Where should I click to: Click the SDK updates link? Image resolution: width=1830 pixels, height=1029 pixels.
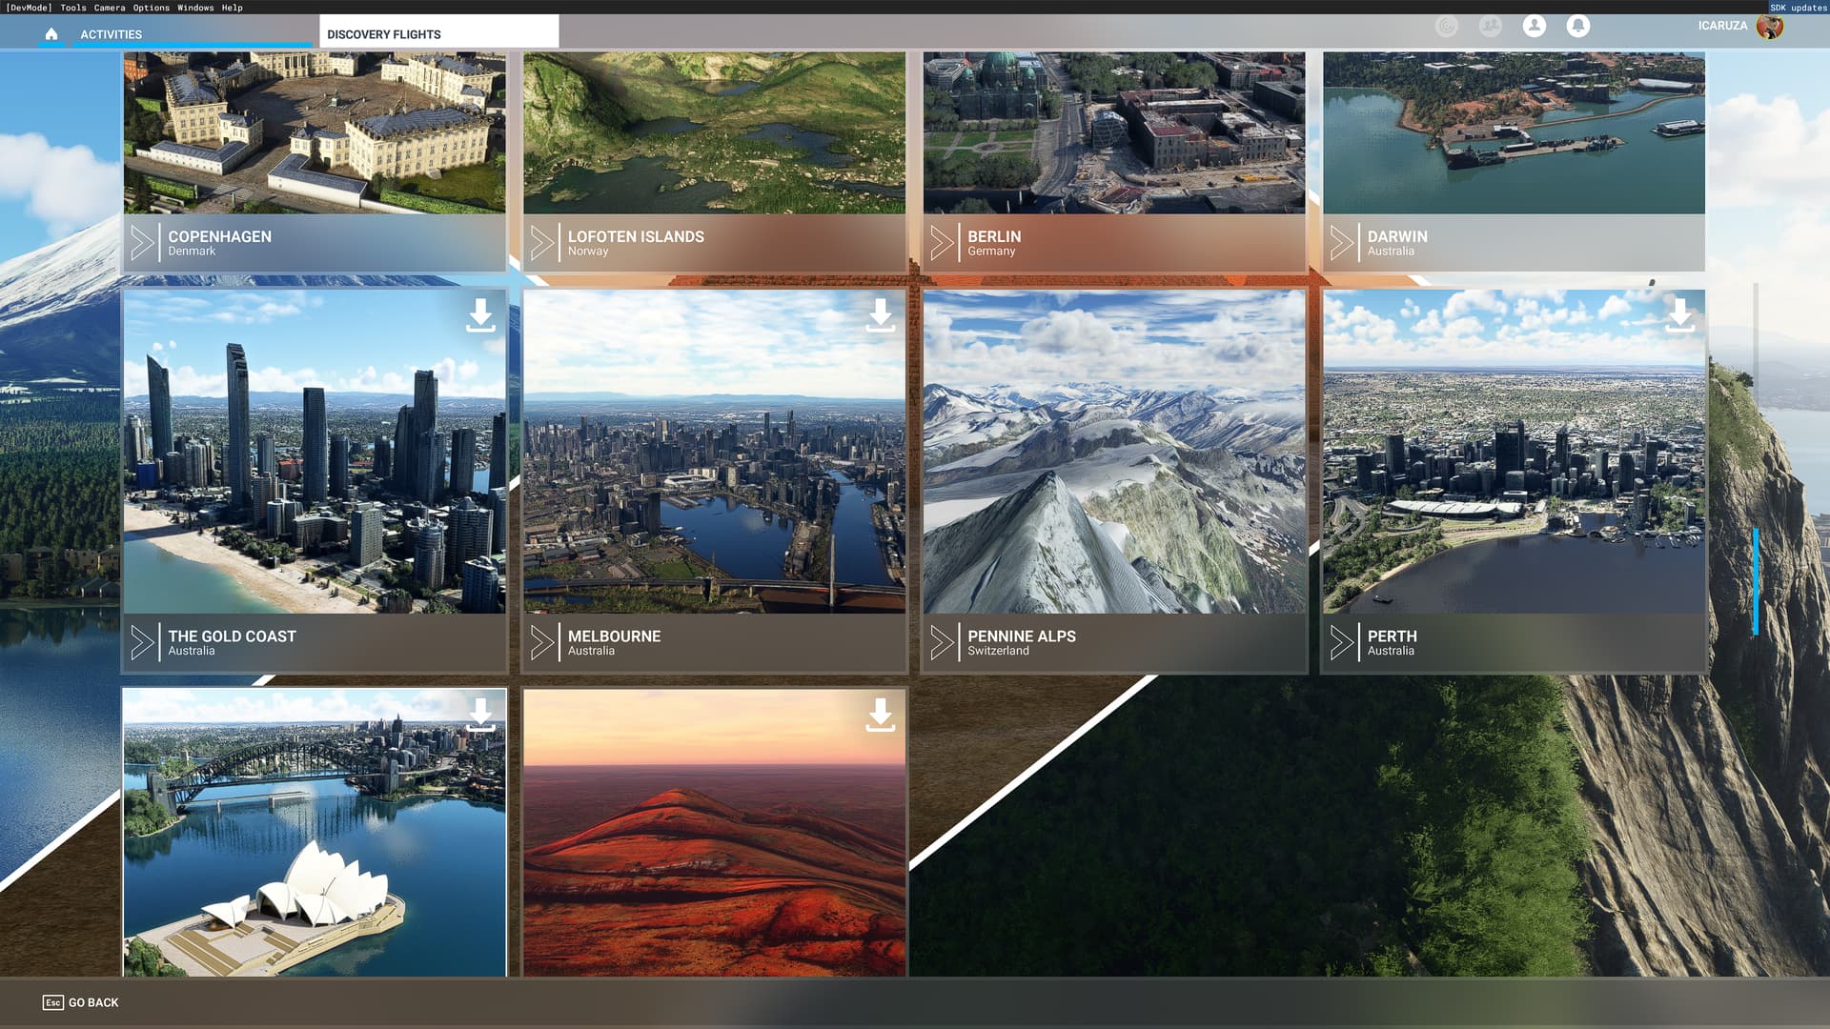point(1798,7)
